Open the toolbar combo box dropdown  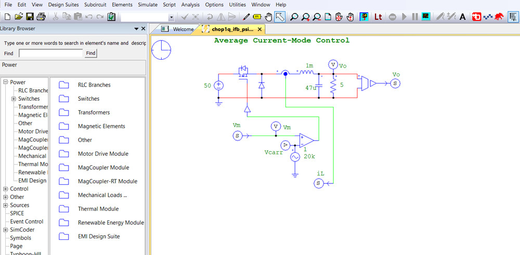pos(171,17)
